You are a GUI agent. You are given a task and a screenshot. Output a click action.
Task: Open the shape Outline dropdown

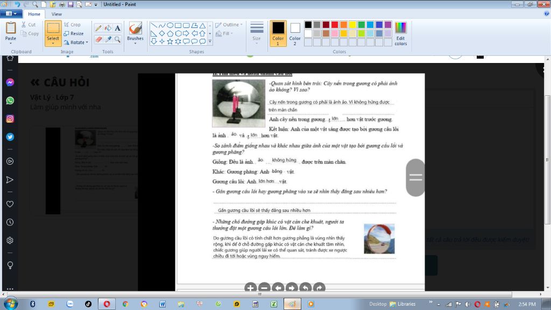[x=229, y=25]
